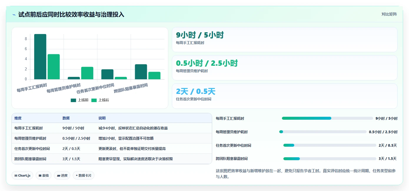Image resolution: width=409 pixels, height=191 pixels.
Task: Click the progress label 每周管理员维护耗时
Action: 232,132
